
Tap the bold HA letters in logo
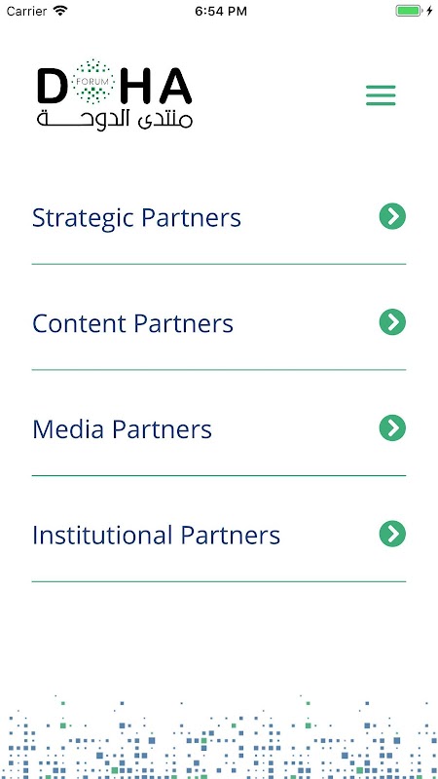[x=156, y=85]
